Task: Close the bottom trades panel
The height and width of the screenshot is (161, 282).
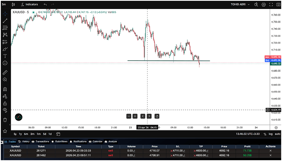Action: point(2,142)
